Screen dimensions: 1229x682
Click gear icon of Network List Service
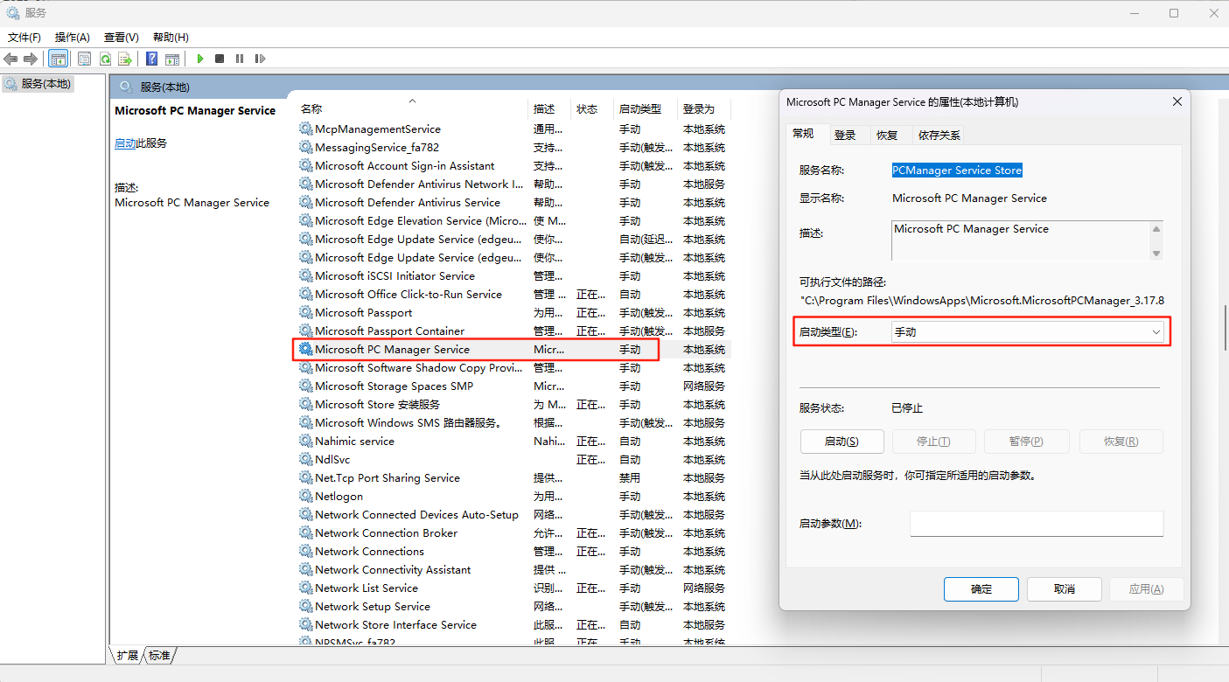tap(305, 588)
